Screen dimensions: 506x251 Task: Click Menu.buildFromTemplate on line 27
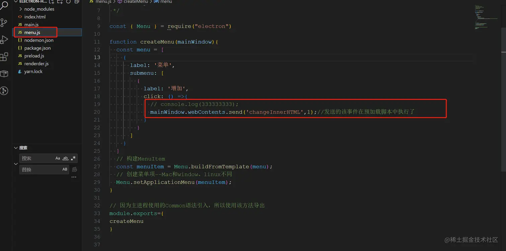coord(212,166)
